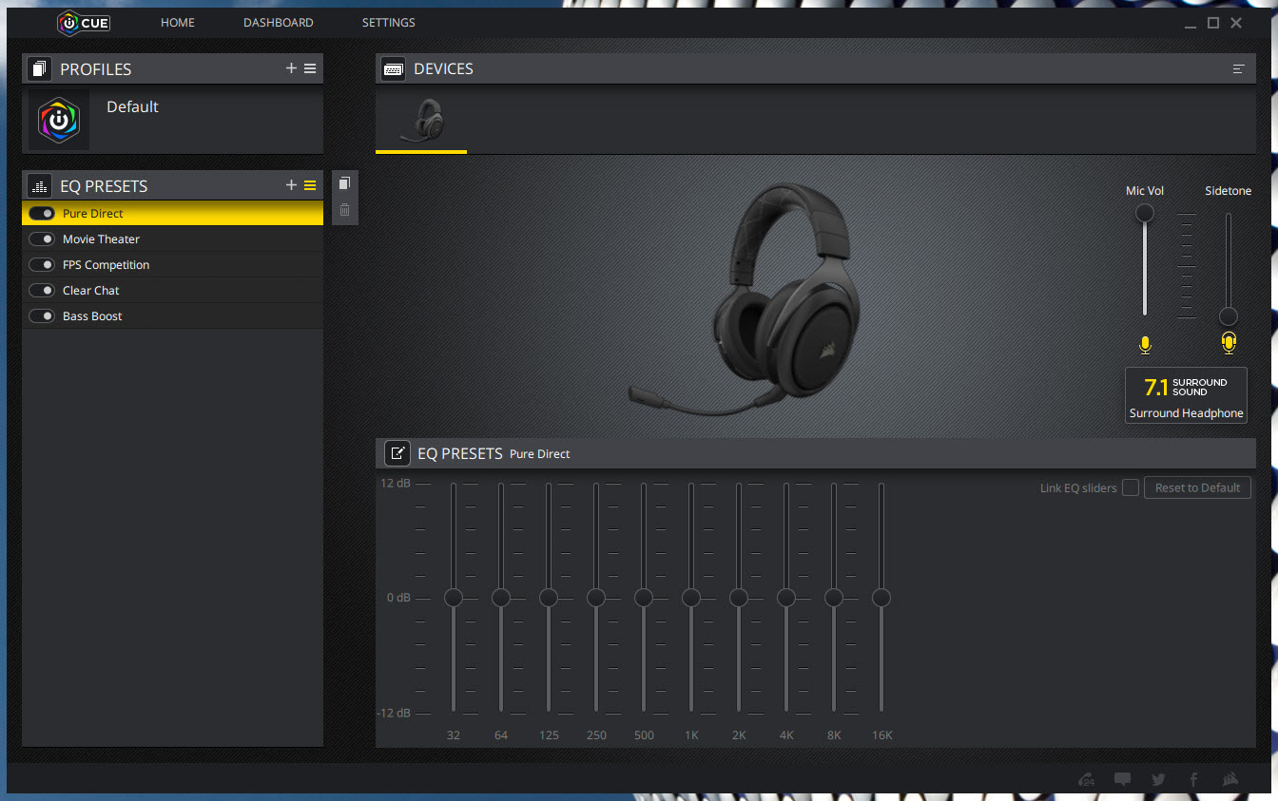Select the FPS Competition preset name
Image resolution: width=1278 pixels, height=801 pixels.
click(x=106, y=265)
